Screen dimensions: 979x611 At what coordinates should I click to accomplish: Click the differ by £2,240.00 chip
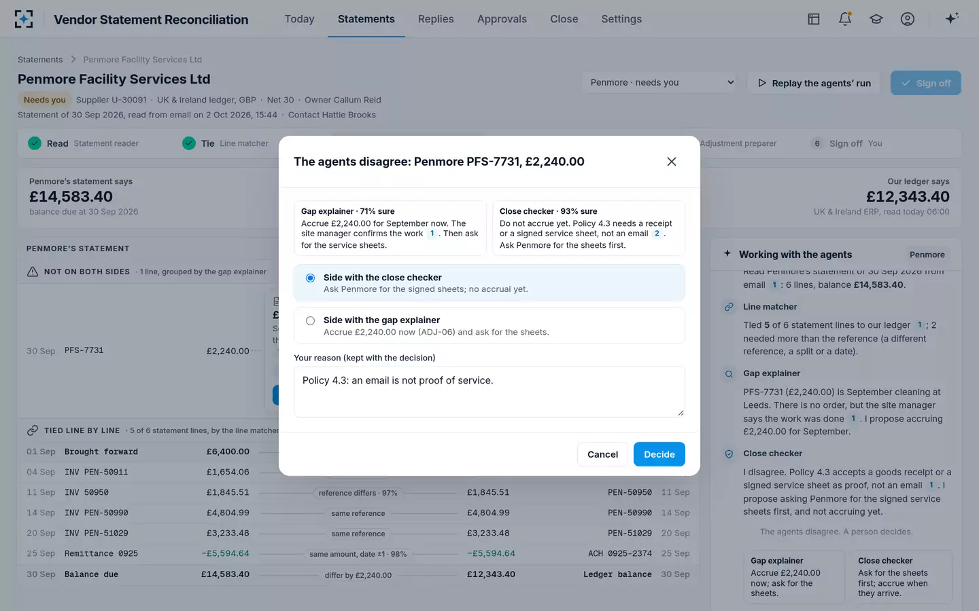coord(358,575)
